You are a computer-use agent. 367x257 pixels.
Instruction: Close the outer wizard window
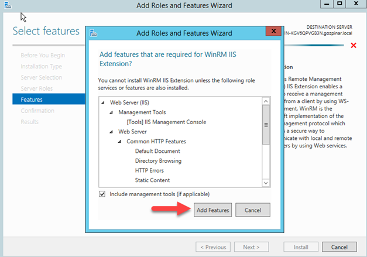(356, 4)
